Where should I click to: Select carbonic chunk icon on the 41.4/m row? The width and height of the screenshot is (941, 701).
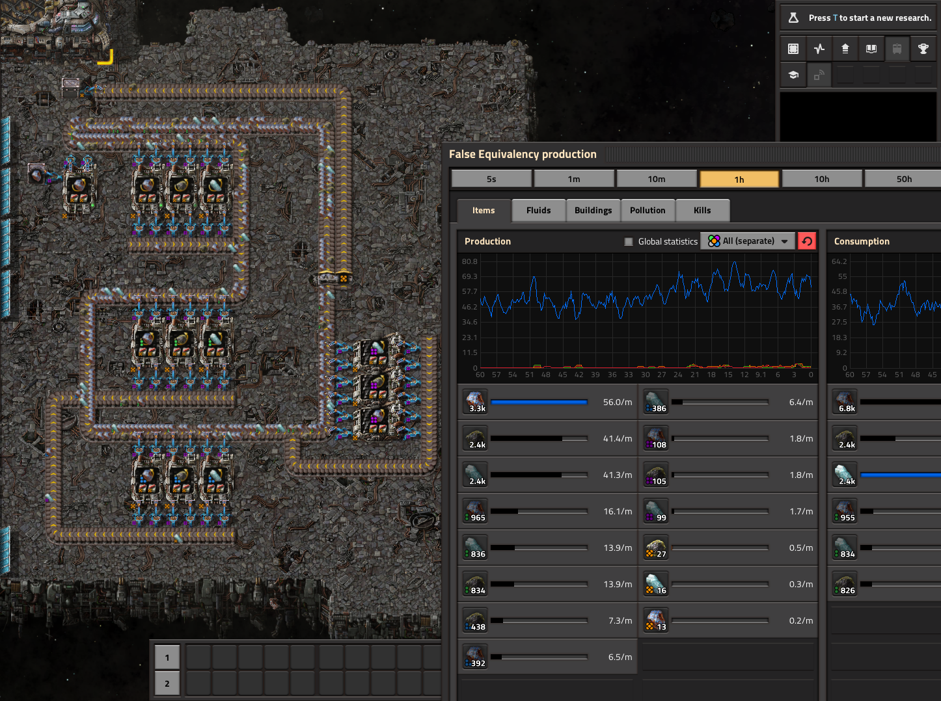475,438
